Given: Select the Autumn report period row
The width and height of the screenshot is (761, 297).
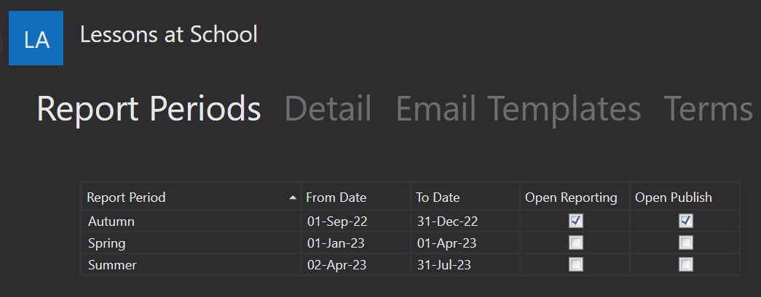Looking at the screenshot, I should coord(410,221).
